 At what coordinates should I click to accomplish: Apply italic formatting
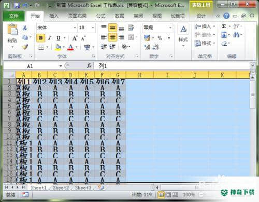[x=50, y=38]
